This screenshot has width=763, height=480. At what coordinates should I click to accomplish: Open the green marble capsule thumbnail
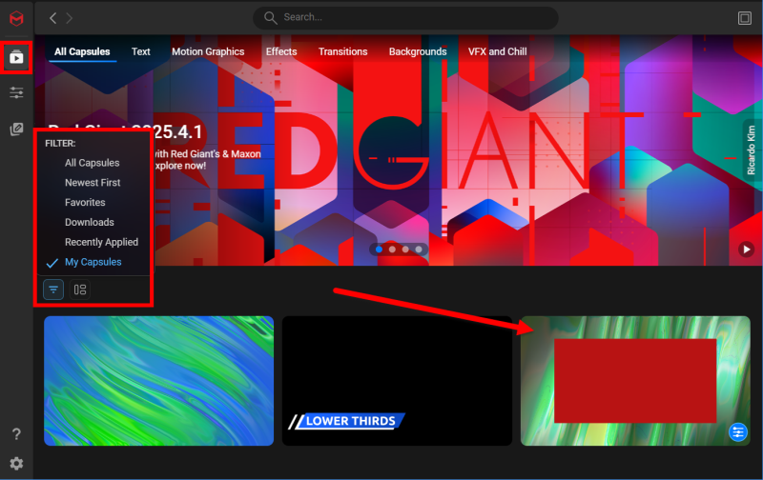(x=635, y=381)
